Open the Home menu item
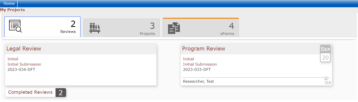 click(9, 4)
